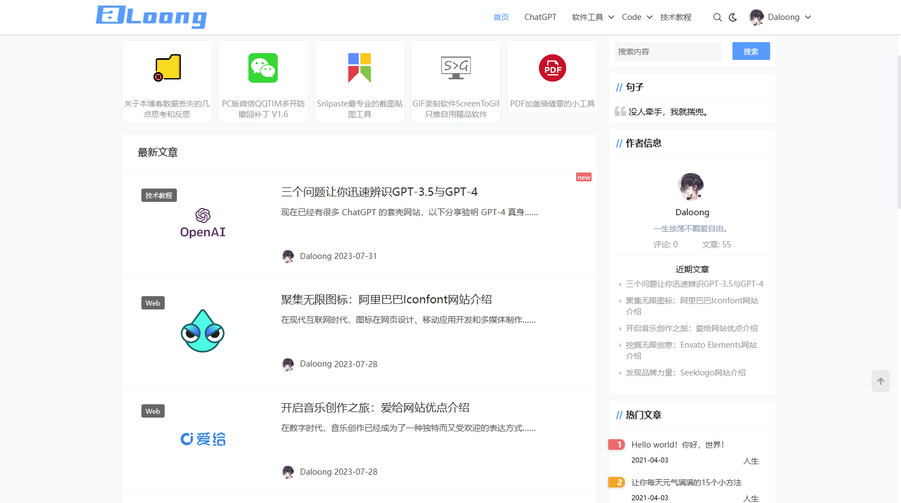The height and width of the screenshot is (503, 901).
Task: Click the Daloong avatar in the header
Action: tap(756, 17)
